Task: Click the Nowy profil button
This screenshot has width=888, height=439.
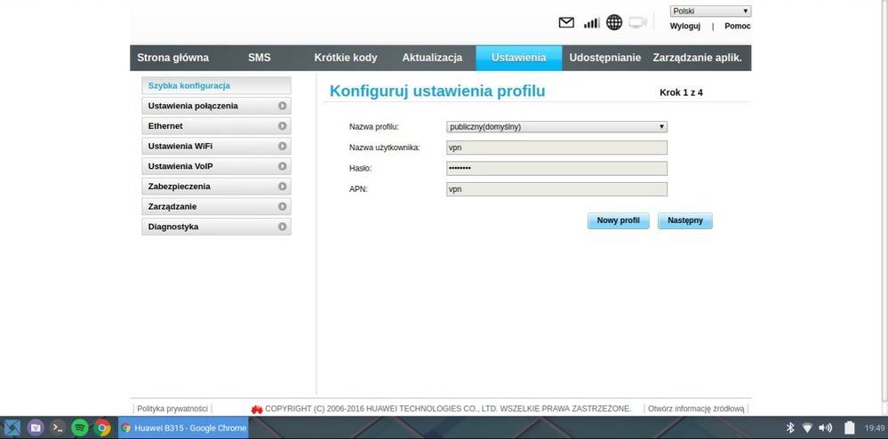Action: click(618, 220)
